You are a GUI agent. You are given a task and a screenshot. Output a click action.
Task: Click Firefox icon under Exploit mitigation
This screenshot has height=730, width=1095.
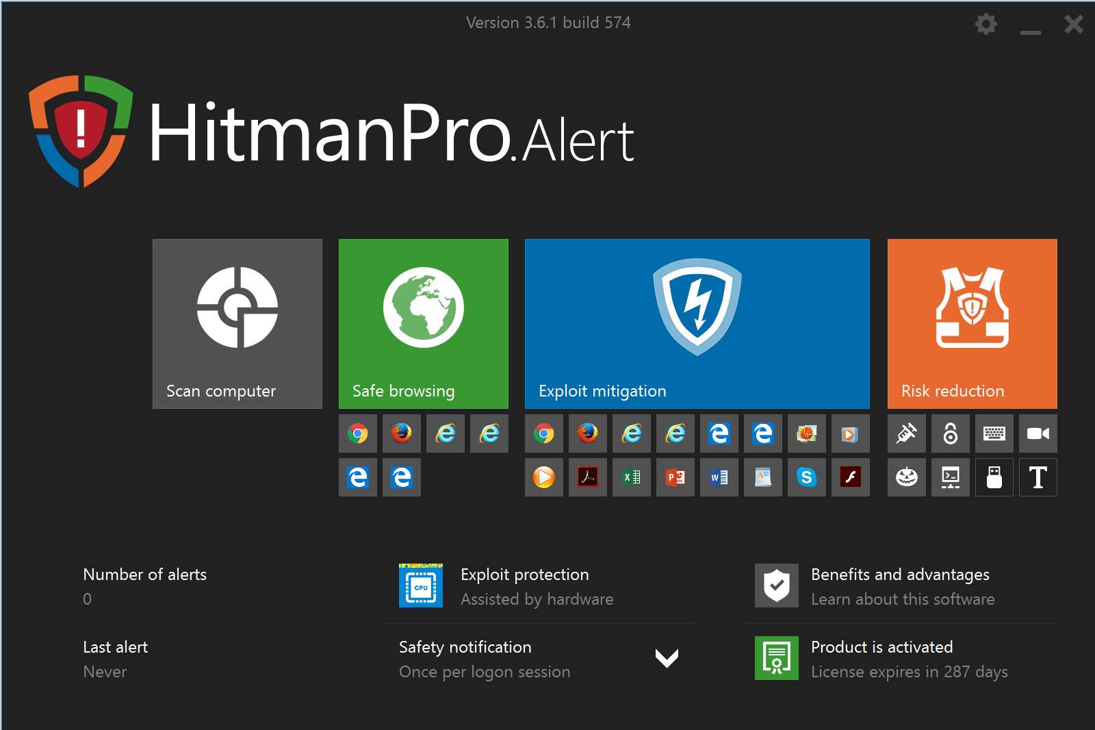(588, 433)
